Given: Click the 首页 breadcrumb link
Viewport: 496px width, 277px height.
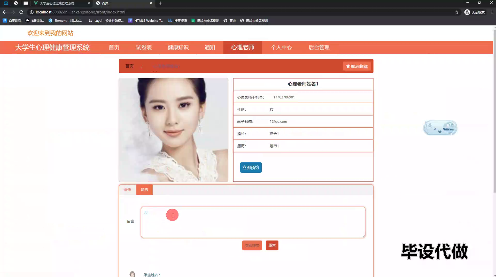Looking at the screenshot, I should point(129,66).
